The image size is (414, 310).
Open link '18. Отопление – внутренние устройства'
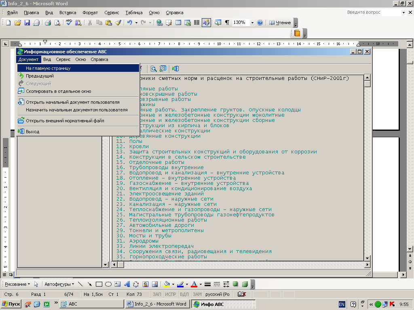click(176, 178)
